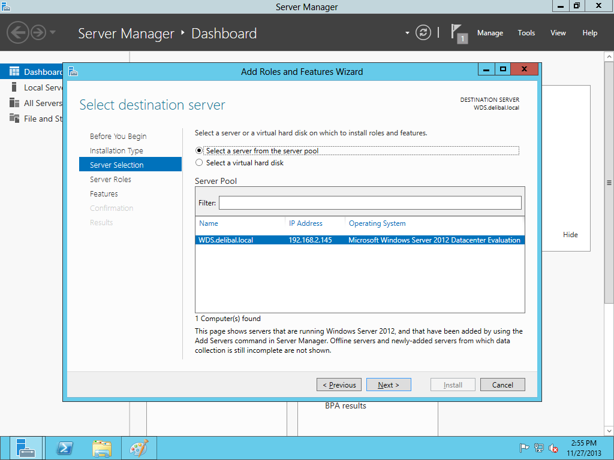Image resolution: width=614 pixels, height=460 pixels.
Task: Click Server Manager taskbar icon
Action: click(x=26, y=448)
